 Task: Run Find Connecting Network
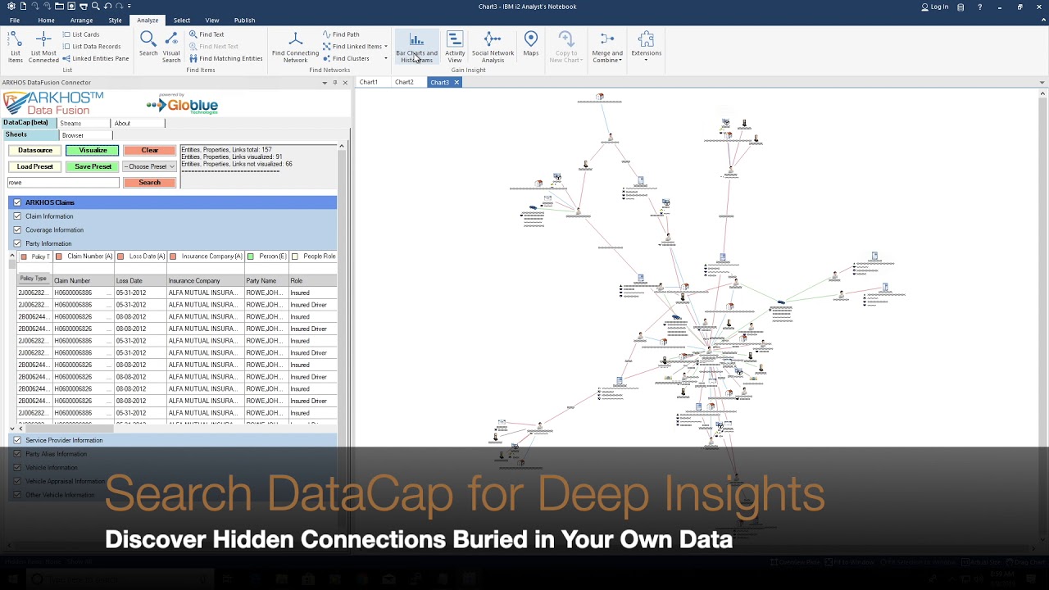295,47
